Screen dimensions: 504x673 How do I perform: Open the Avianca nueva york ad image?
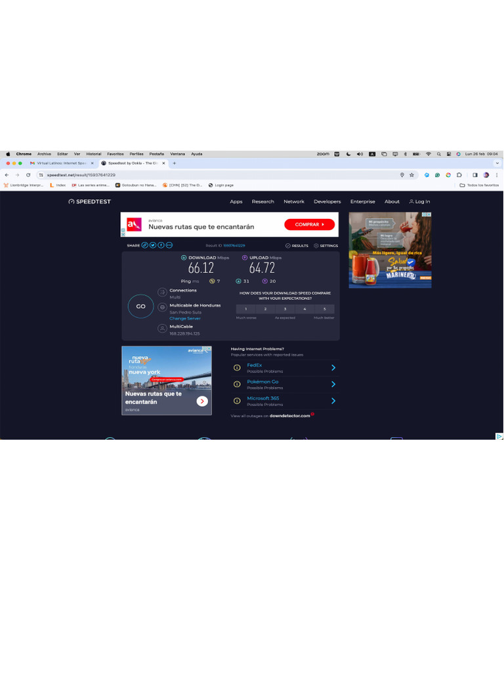[x=167, y=381]
